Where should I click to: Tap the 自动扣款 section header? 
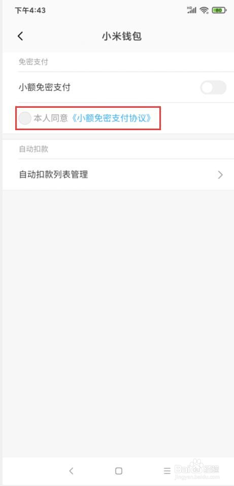[x=34, y=149]
